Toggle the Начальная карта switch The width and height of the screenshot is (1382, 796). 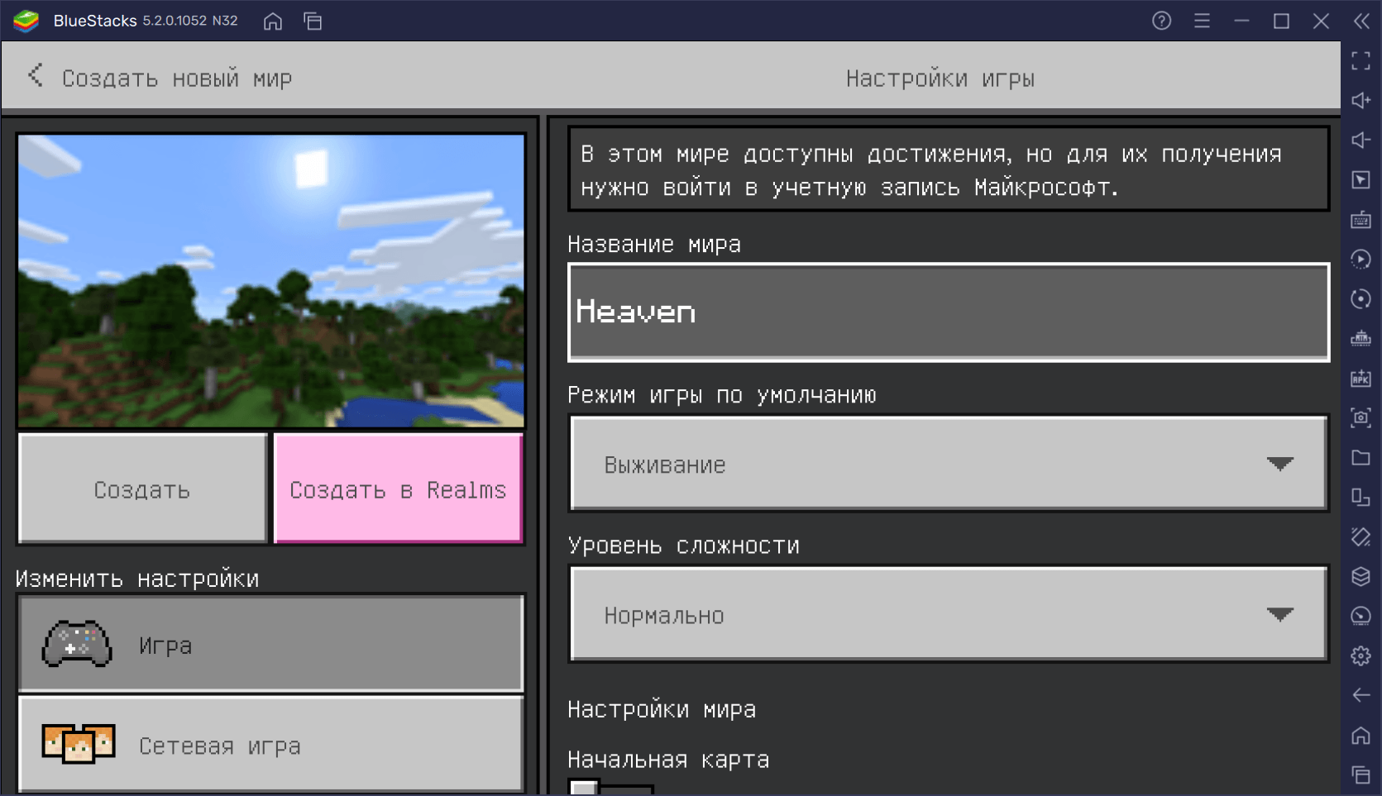tap(610, 787)
